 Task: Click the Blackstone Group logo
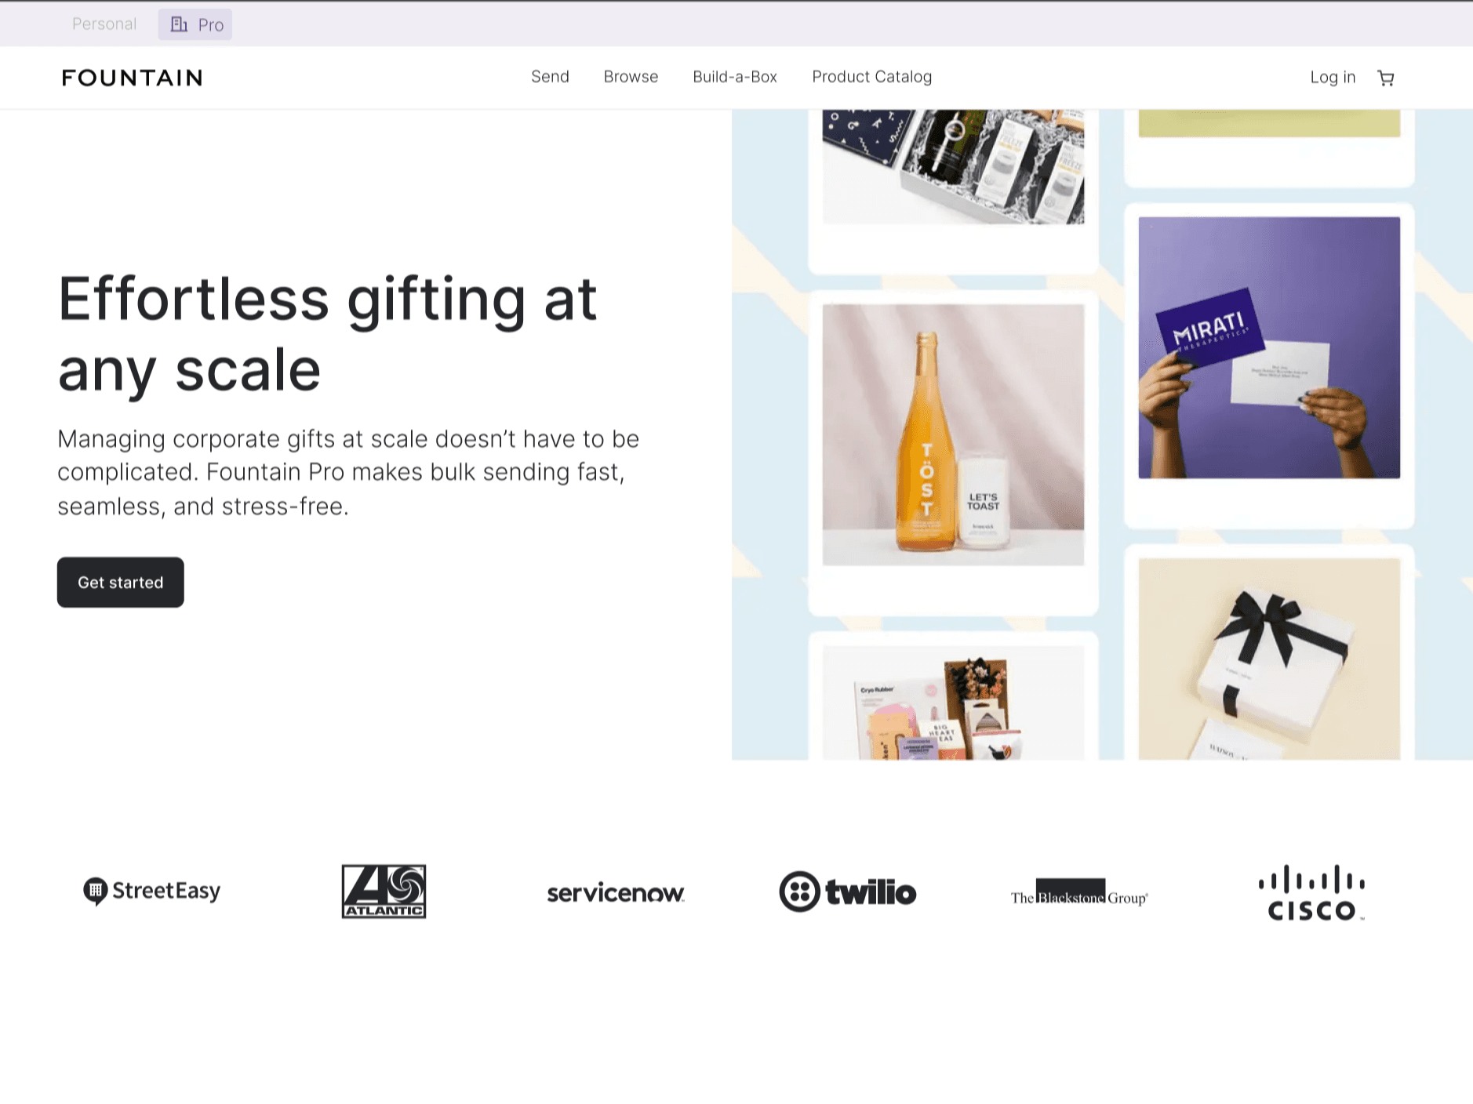[1078, 892]
